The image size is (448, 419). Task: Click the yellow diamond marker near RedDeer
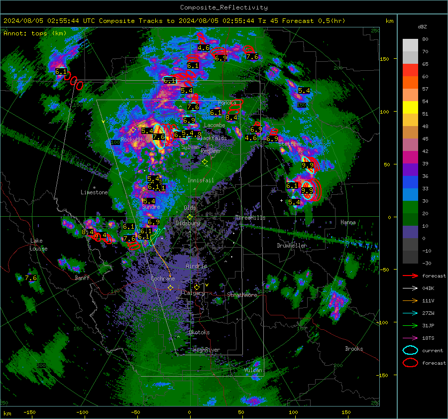(x=205, y=162)
